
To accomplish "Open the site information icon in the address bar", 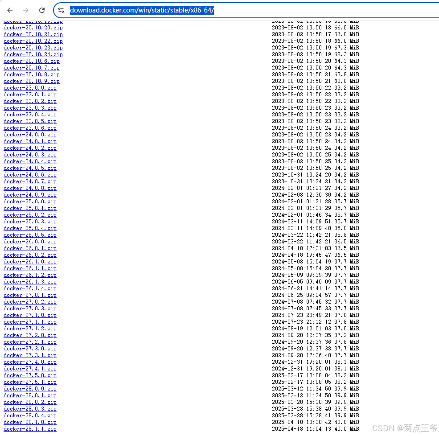I will (62, 10).
